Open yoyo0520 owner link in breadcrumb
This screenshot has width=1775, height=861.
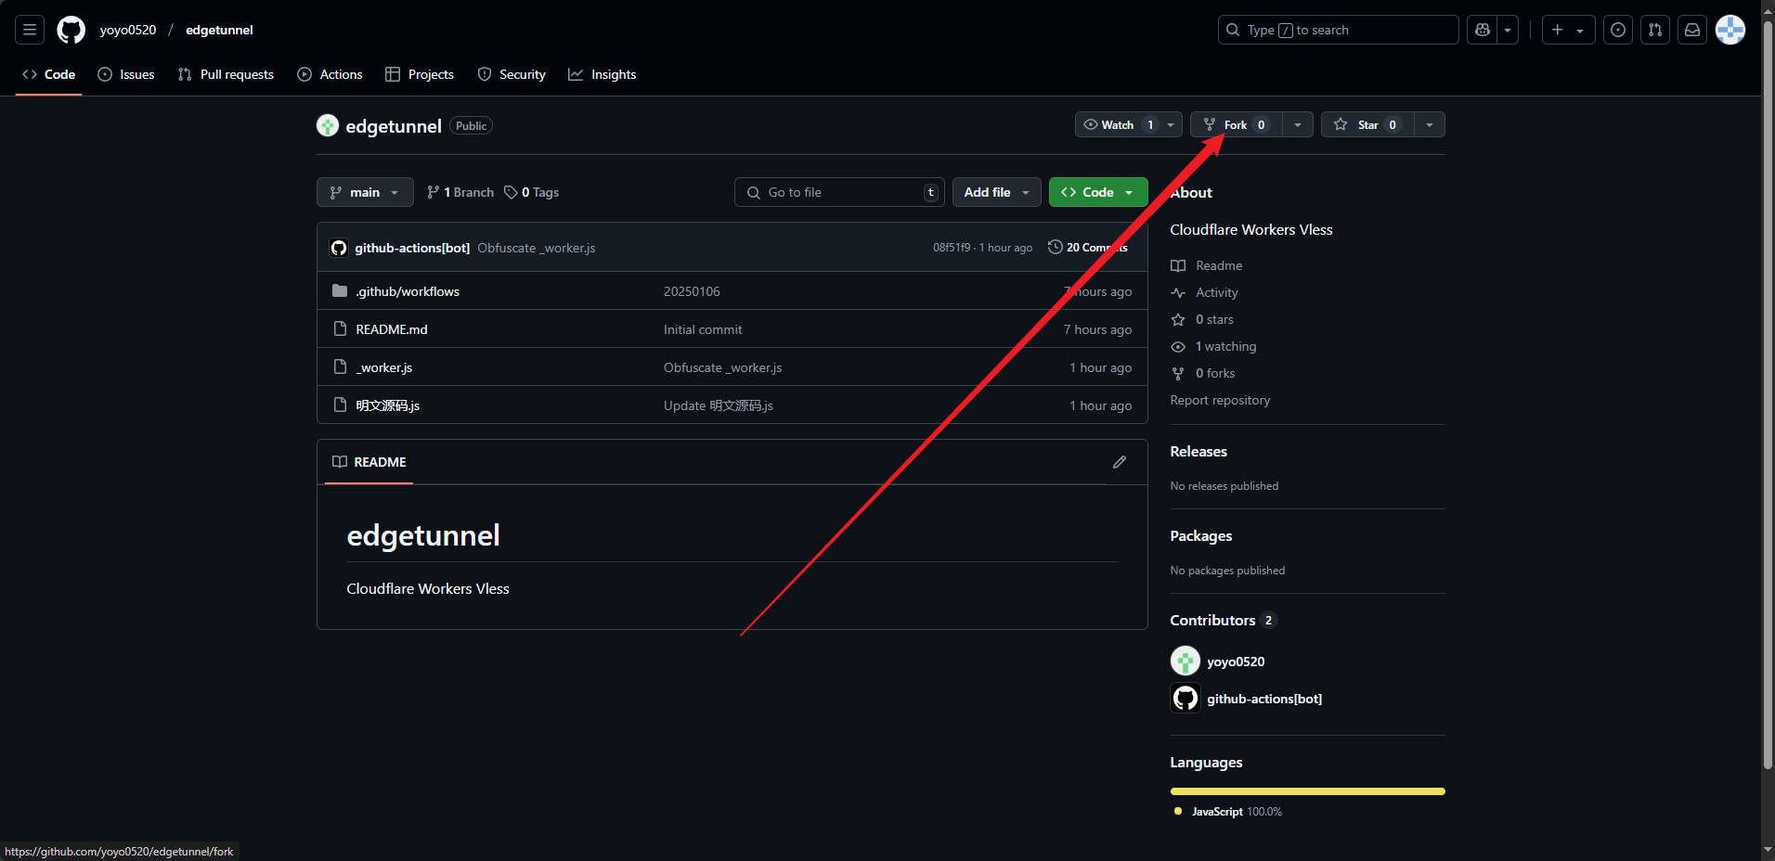click(x=128, y=30)
